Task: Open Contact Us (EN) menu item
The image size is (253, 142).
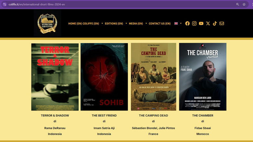Action: tap(160, 23)
